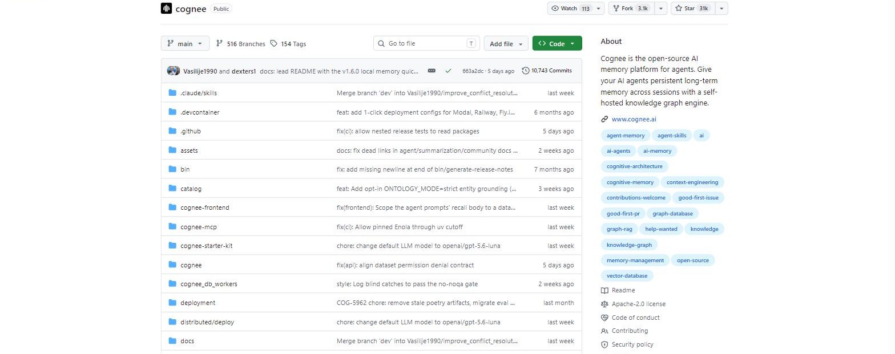Click the branch icon next to 516 Branches
The width and height of the screenshot is (895, 354).
(220, 44)
